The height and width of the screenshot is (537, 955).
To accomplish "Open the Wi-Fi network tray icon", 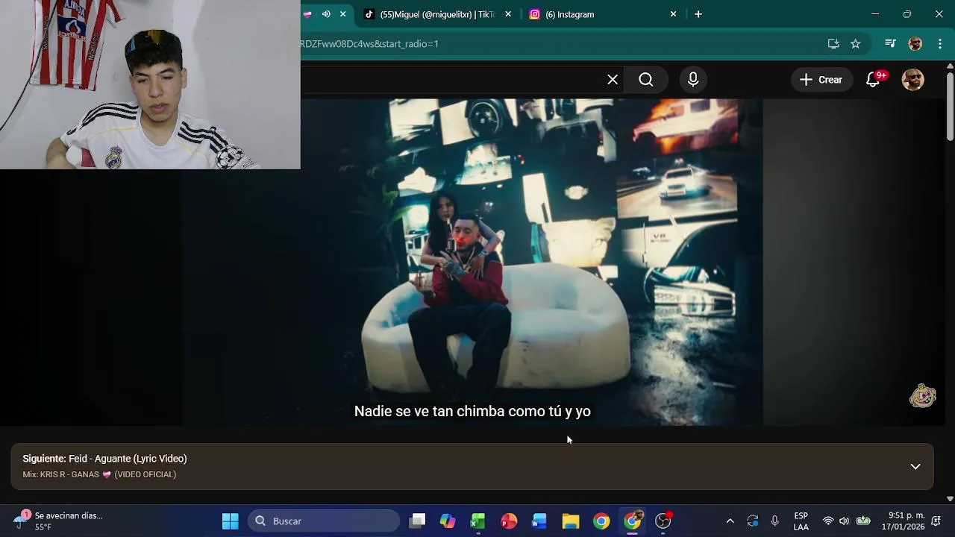I will 827,521.
